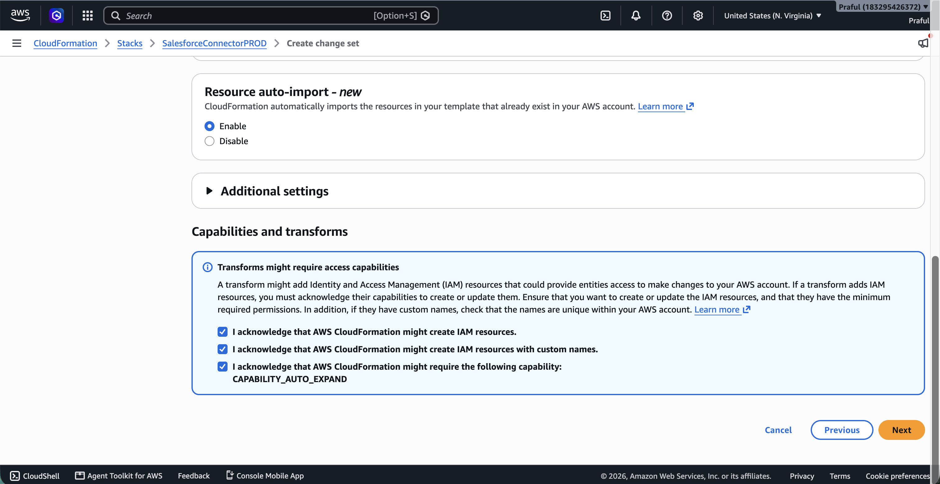
Task: Click the announcements megaphone icon
Action: [923, 43]
